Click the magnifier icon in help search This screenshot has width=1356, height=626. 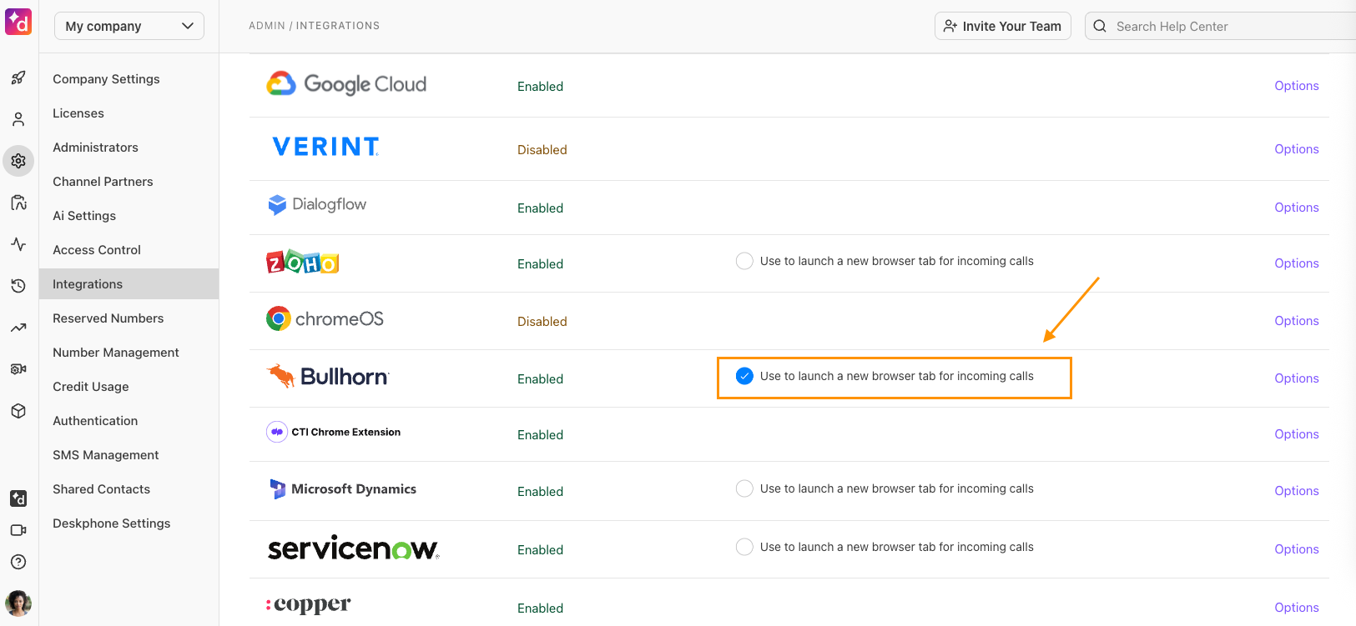(x=1100, y=26)
